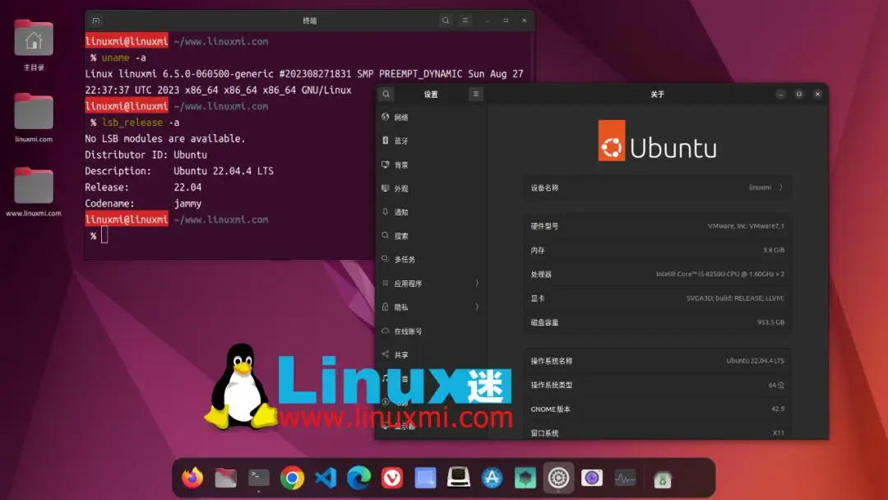Open 蓝牙 (Bluetooth) in Settings sidebar
Image resolution: width=888 pixels, height=500 pixels.
click(432, 141)
